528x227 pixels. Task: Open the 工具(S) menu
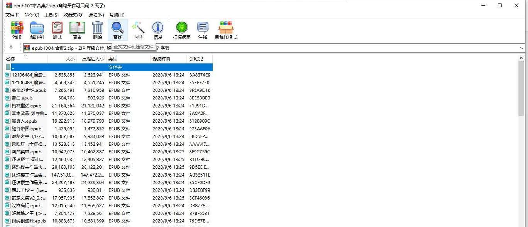(52, 15)
